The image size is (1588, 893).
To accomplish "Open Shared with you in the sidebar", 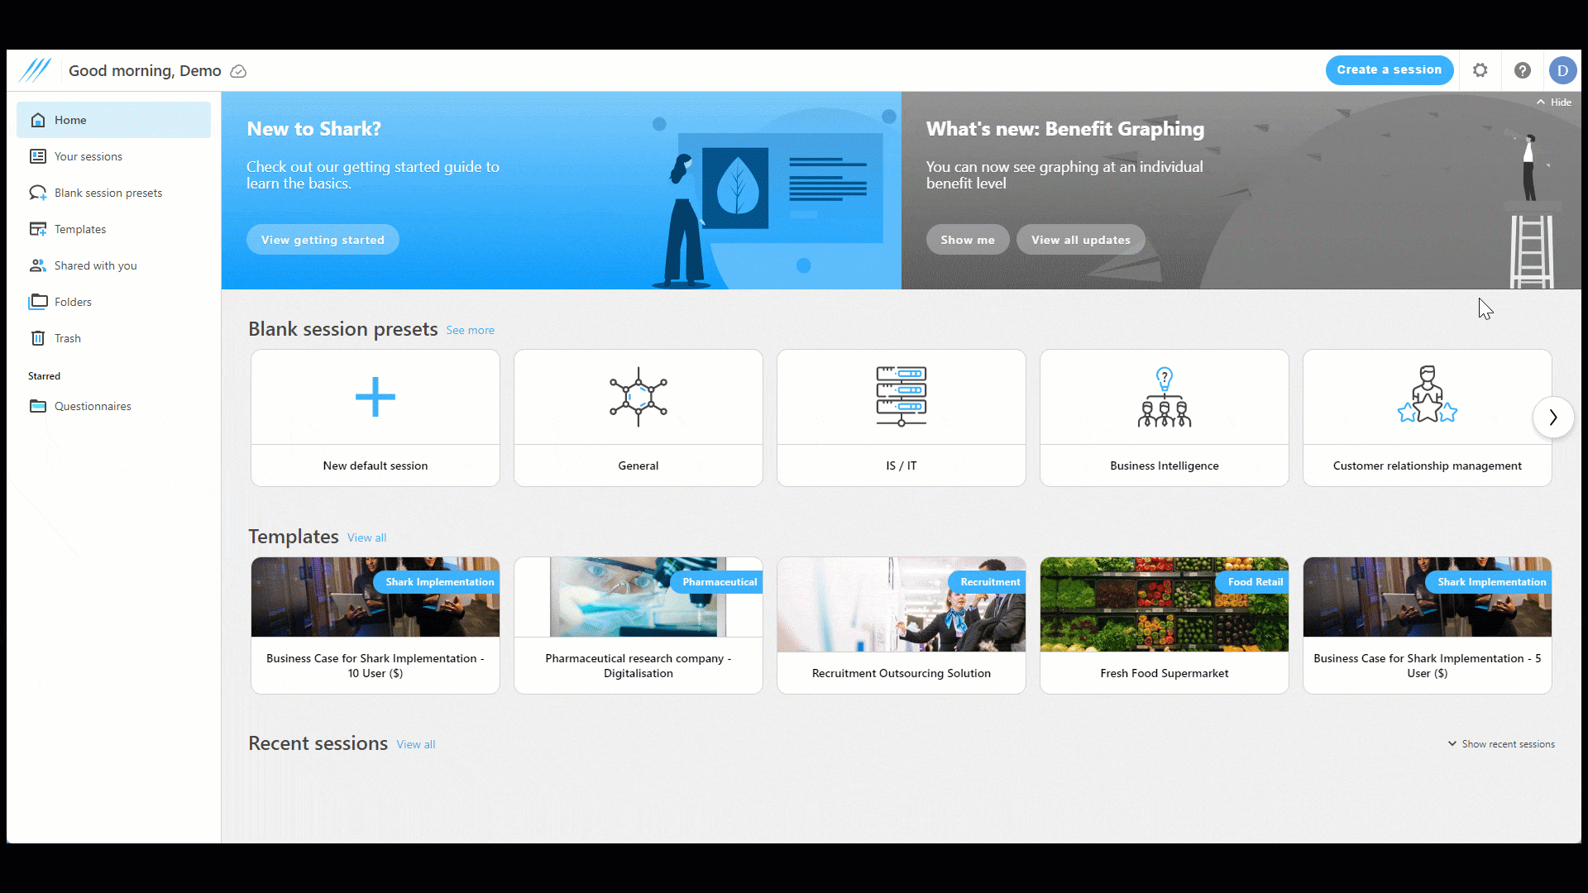I will [114, 265].
